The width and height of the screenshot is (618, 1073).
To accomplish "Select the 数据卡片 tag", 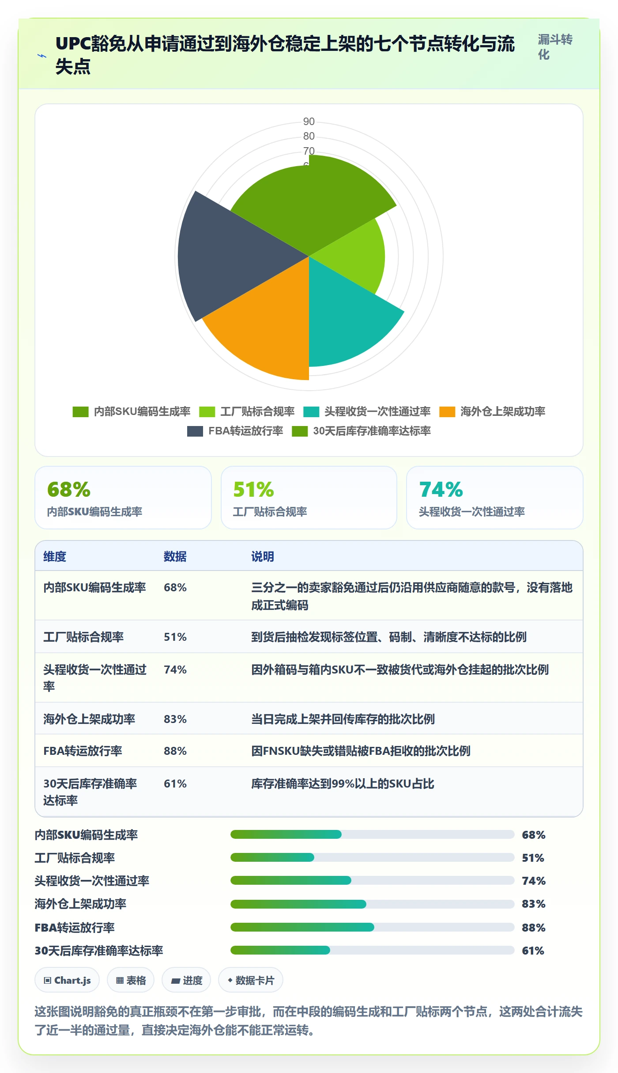I will pyautogui.click(x=251, y=980).
